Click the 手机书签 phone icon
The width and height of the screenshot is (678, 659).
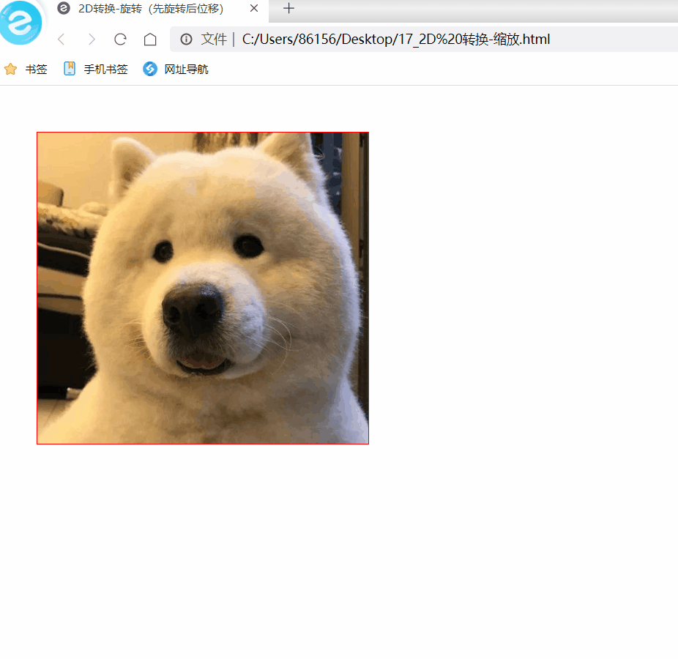click(69, 69)
